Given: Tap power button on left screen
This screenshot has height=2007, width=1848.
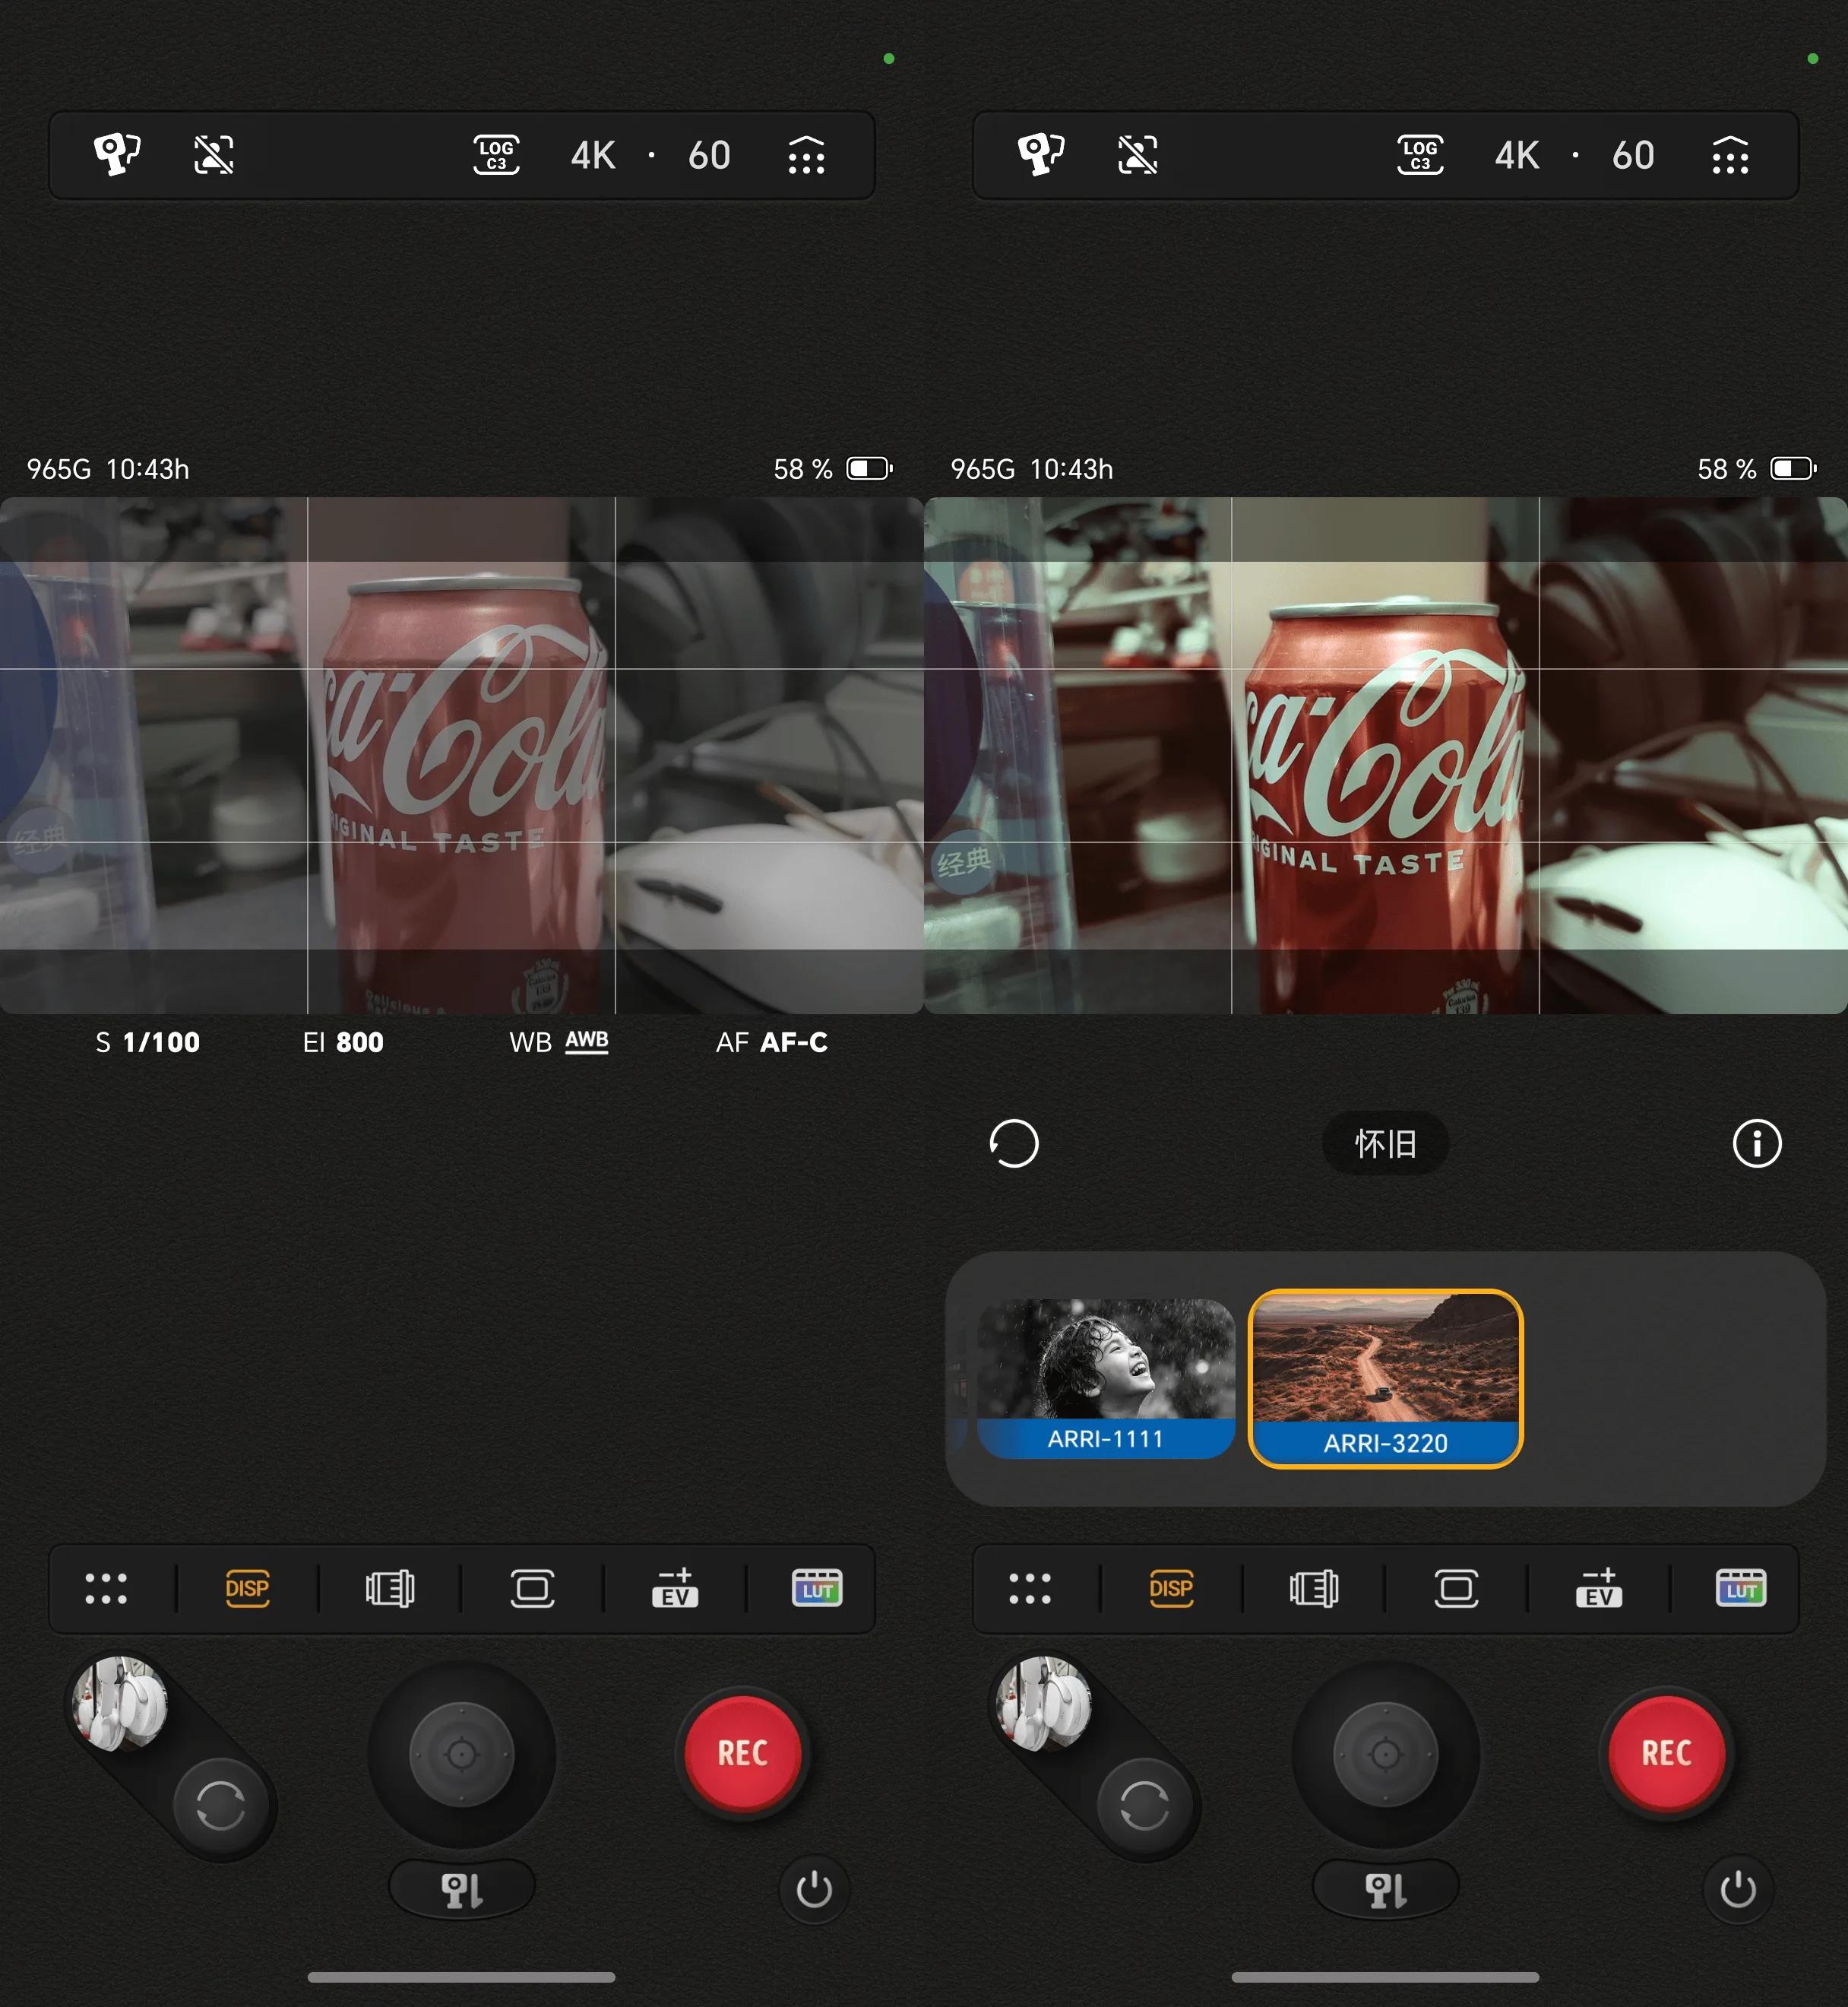Looking at the screenshot, I should pyautogui.click(x=814, y=1889).
